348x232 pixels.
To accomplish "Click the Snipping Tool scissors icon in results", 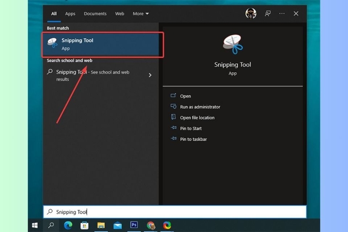I will coord(53,43).
